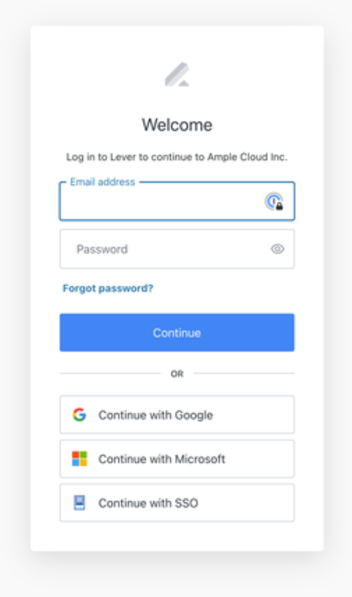Click the Ample Cloud Inc. company name

pyautogui.click(x=247, y=157)
